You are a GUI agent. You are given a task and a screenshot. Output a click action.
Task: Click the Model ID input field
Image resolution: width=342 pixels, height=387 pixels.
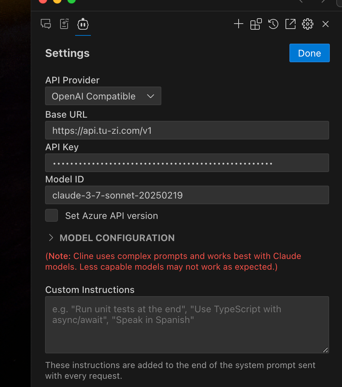pos(187,195)
